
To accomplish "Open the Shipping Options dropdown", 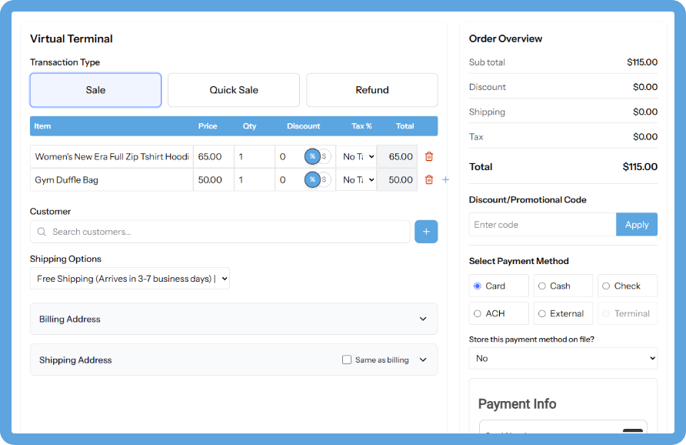I will click(x=131, y=279).
